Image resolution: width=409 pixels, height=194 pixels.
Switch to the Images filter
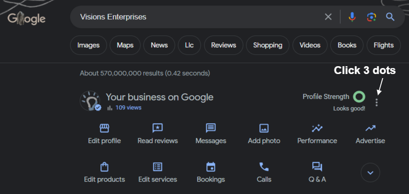[88, 45]
